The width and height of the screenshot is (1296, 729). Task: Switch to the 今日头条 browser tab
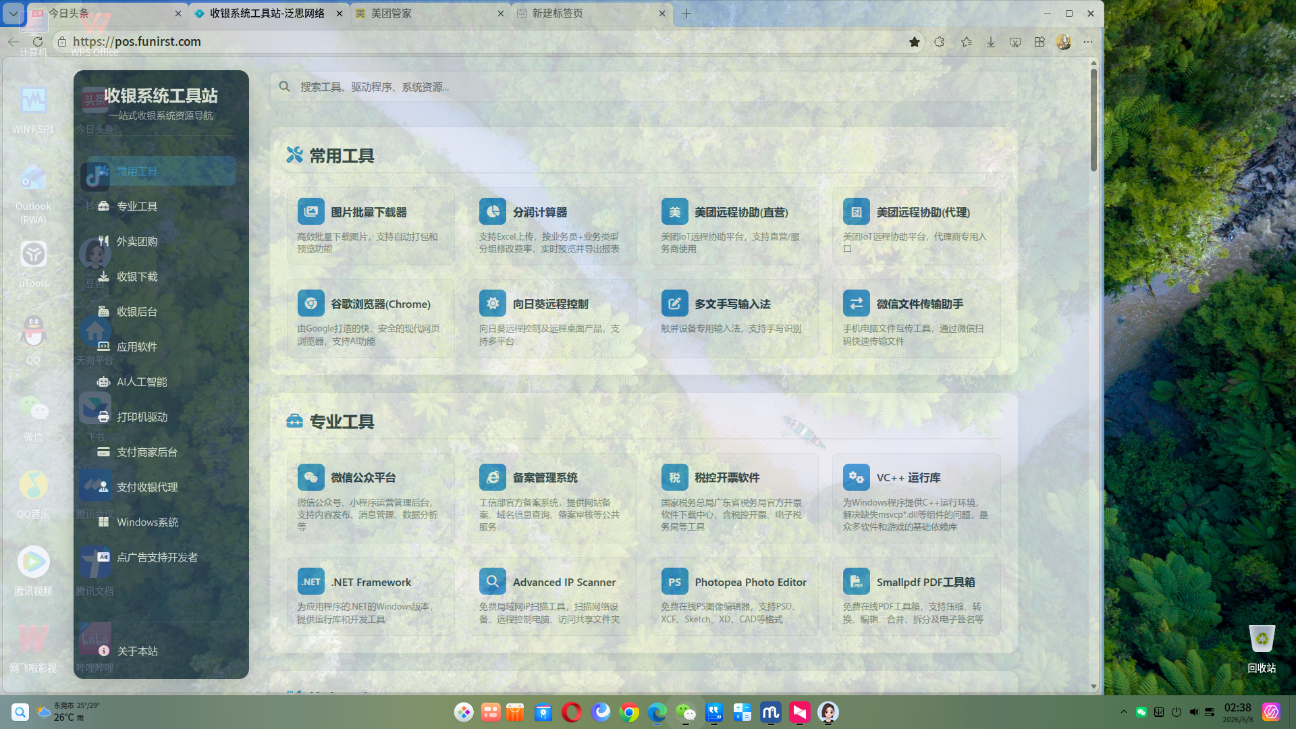point(108,13)
